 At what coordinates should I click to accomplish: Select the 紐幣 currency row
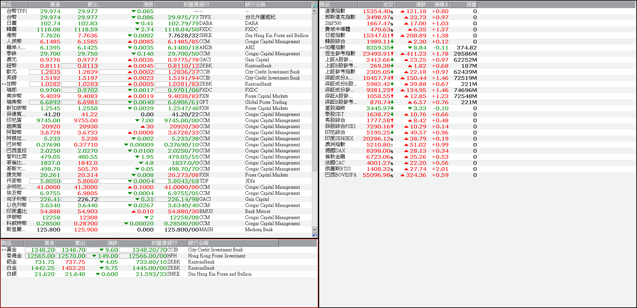pyautogui.click(x=156, y=66)
